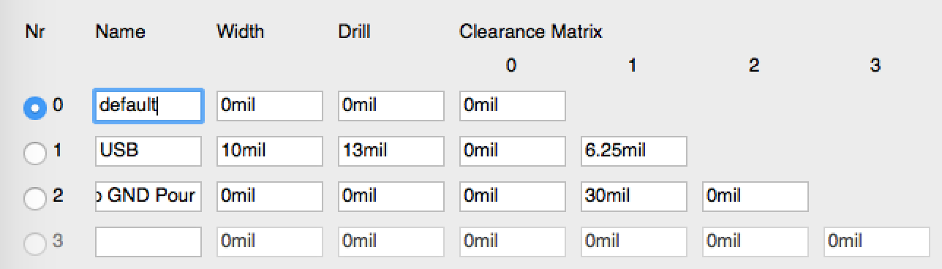Click the 6.25mil clearance field

(x=634, y=151)
